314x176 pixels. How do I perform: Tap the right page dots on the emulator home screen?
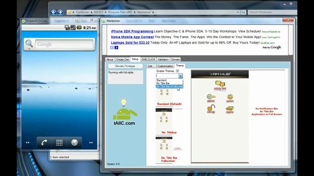coord(91,142)
